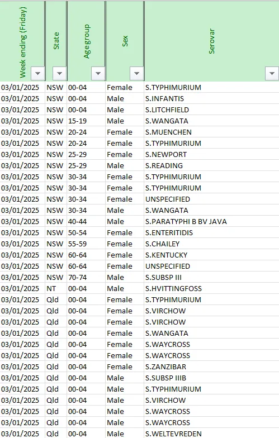
Task: Open the Serovar column filter dropdown
Action: click(272, 74)
